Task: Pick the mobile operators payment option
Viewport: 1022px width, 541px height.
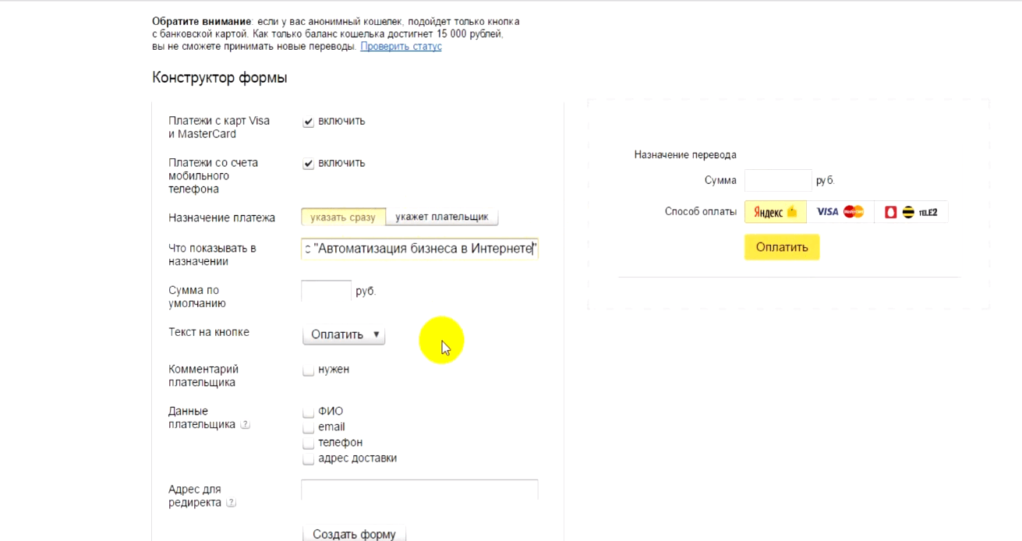Action: pos(911,212)
